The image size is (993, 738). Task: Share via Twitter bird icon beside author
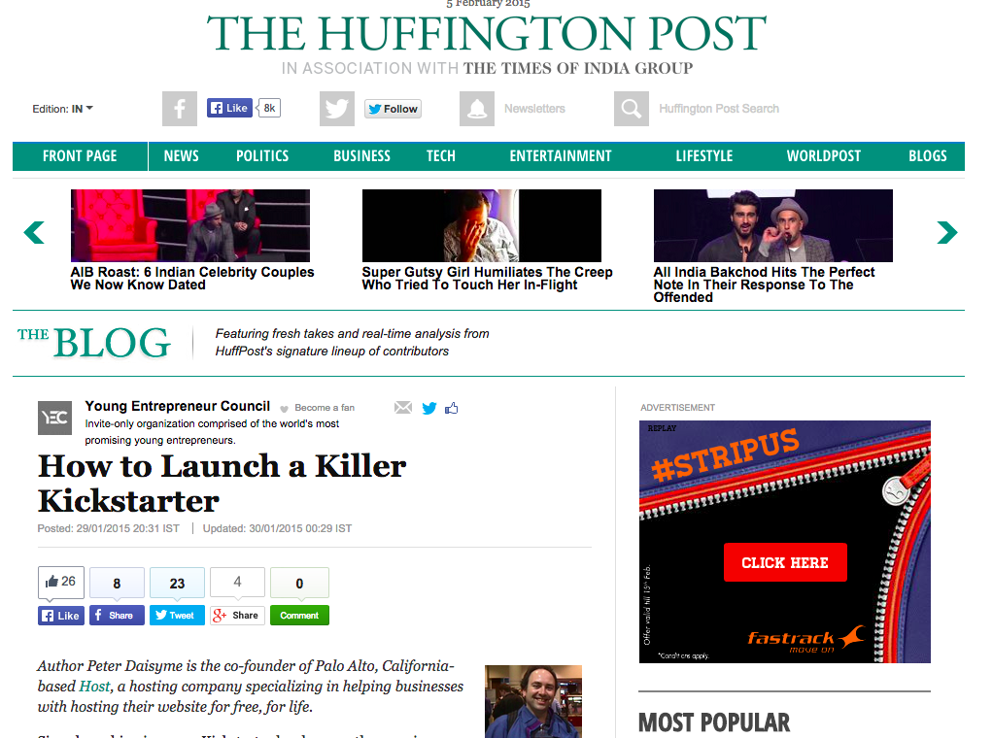coord(429,408)
